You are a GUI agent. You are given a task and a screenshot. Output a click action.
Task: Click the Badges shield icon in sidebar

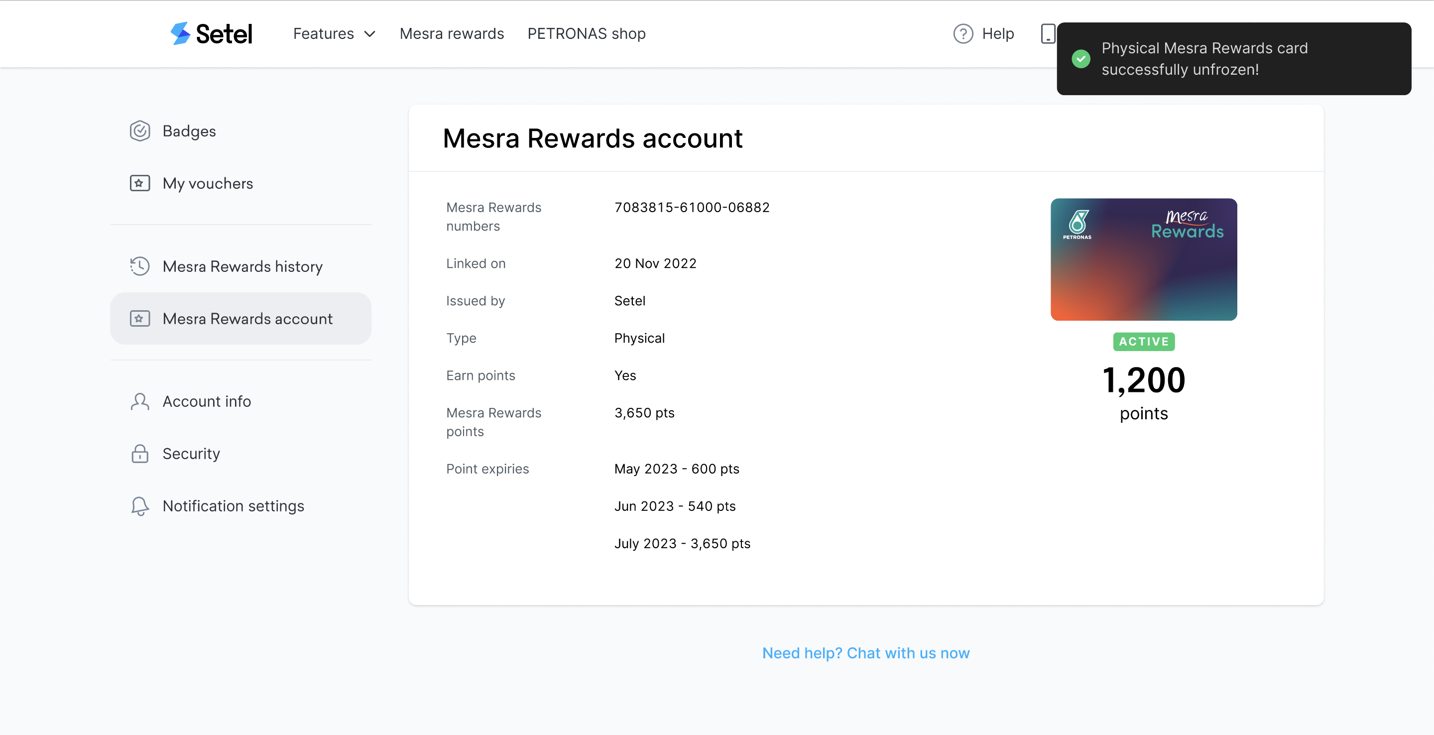click(140, 131)
